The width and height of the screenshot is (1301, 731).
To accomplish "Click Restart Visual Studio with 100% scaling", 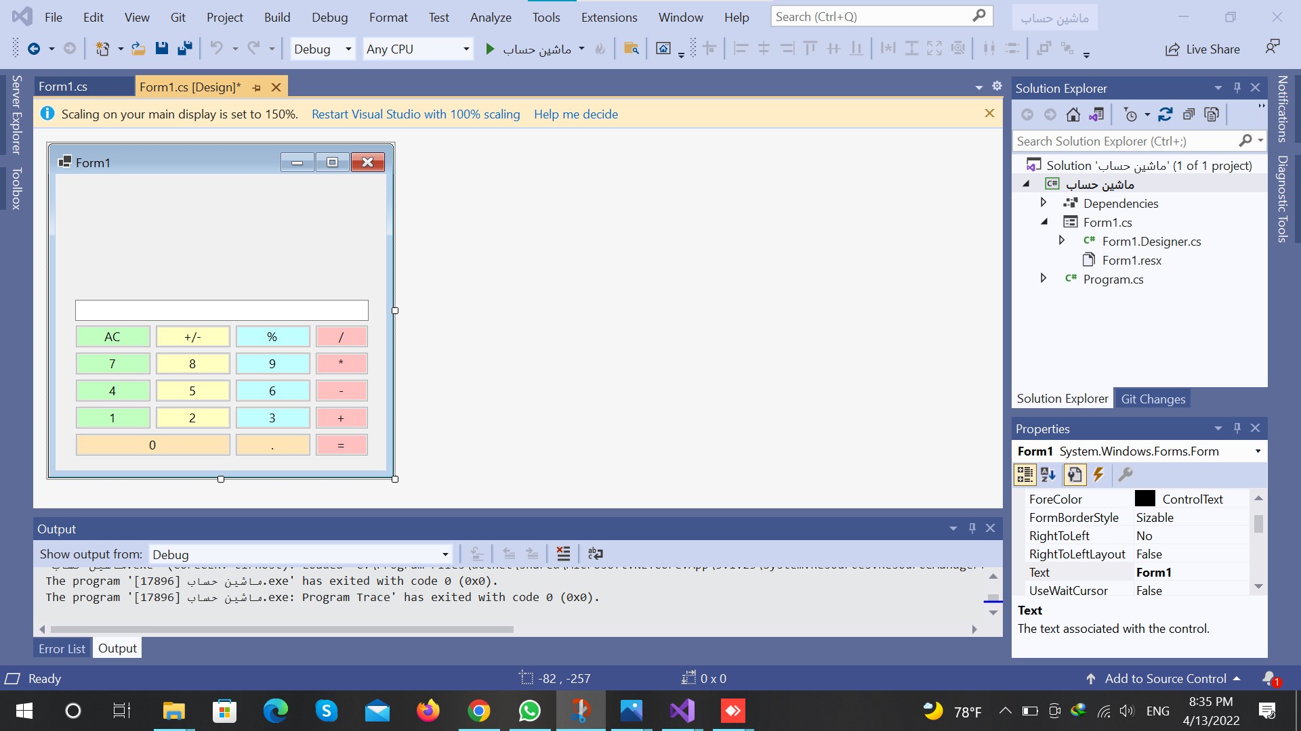I will pyautogui.click(x=415, y=114).
